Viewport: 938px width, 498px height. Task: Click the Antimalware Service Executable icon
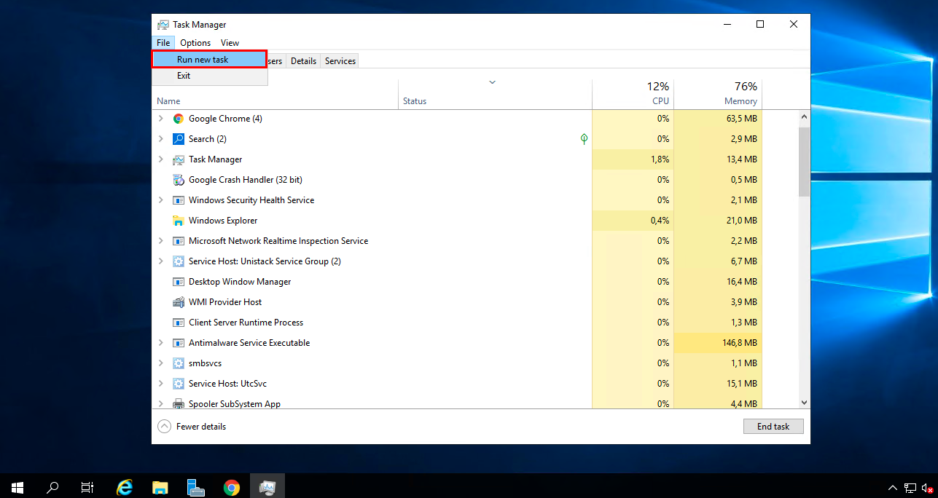(179, 343)
